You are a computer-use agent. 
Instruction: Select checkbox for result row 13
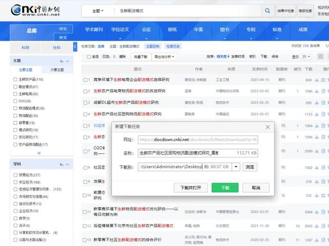point(85,240)
